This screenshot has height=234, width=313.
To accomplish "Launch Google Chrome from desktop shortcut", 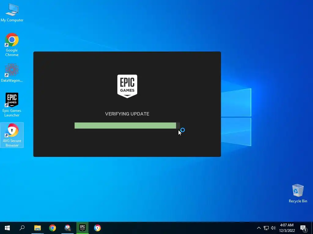I will tap(12, 44).
